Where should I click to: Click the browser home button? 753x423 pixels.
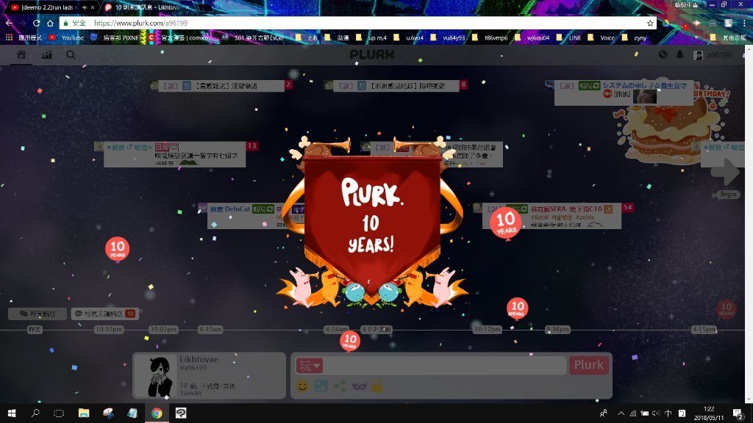coord(50,23)
